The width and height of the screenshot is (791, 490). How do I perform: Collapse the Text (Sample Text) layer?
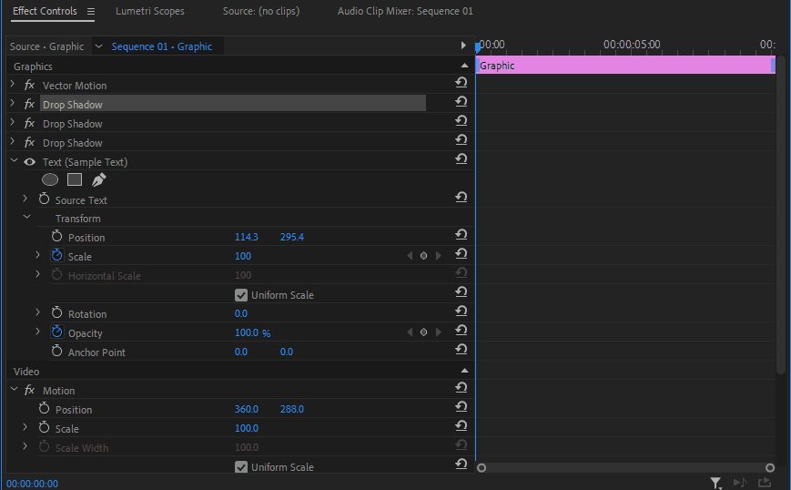15,160
